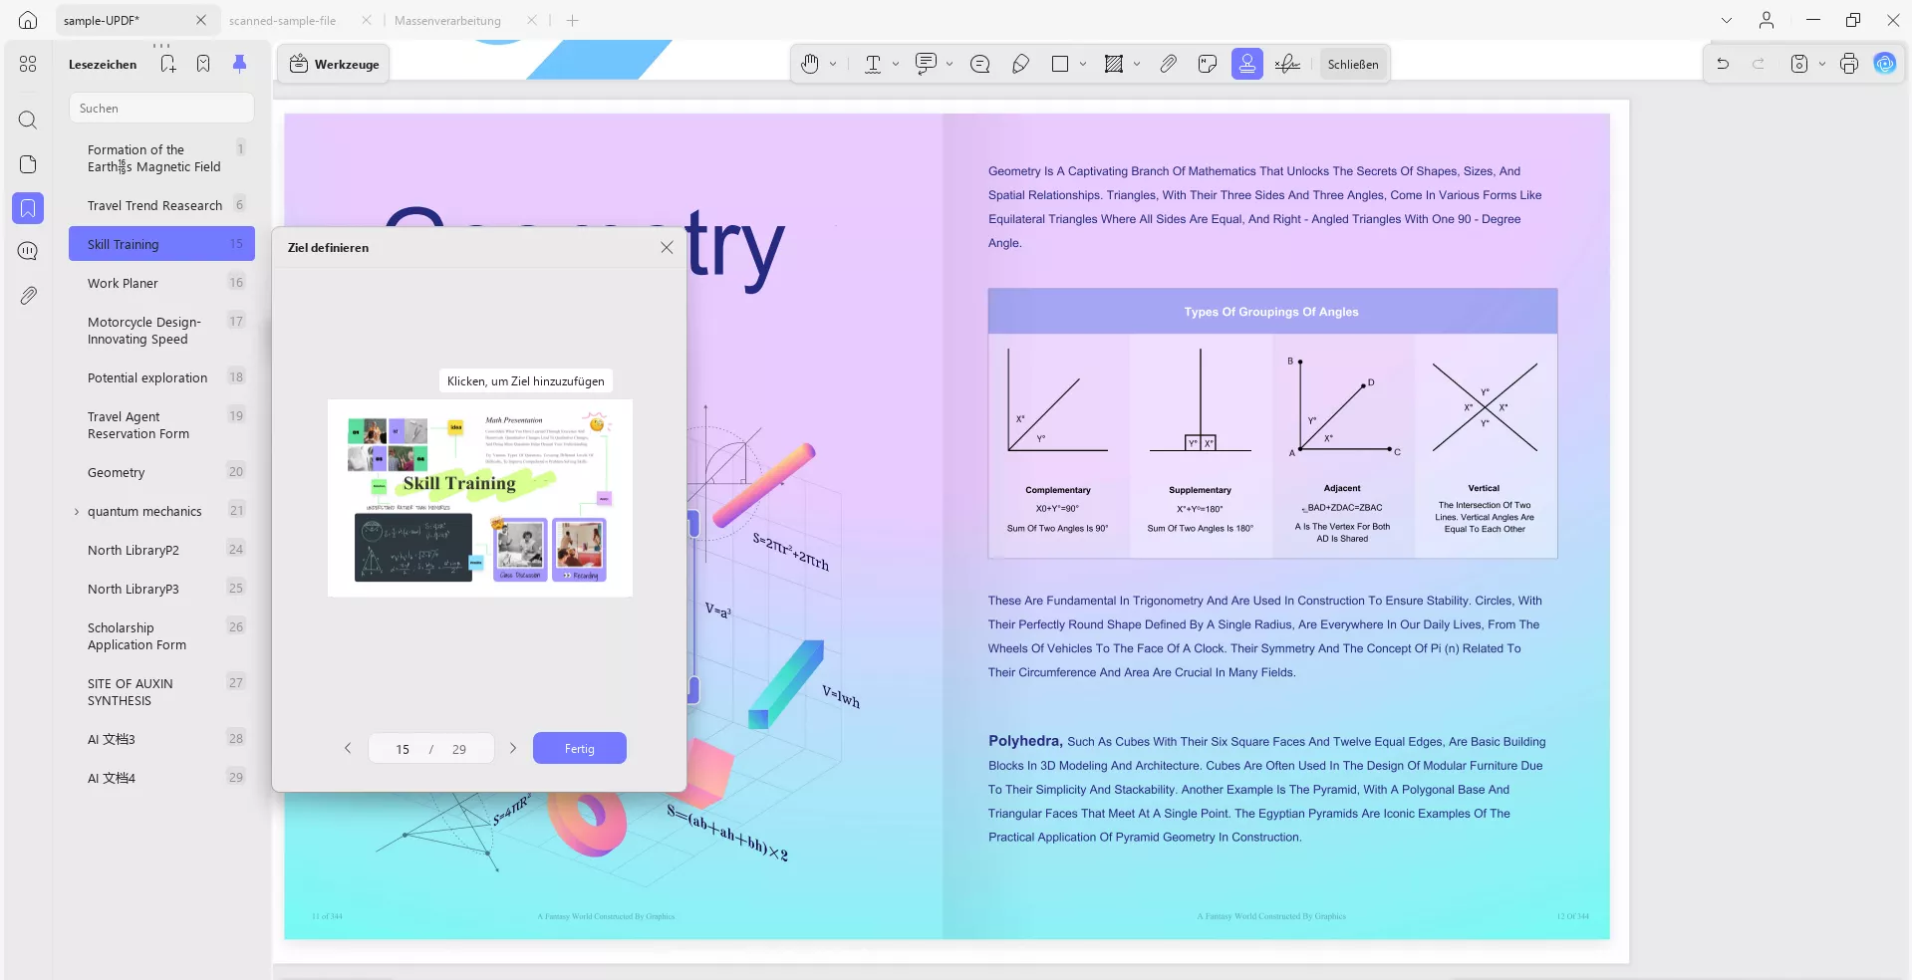This screenshot has width=1912, height=980.
Task: Select the sticky note comment tool
Action: coord(979,64)
